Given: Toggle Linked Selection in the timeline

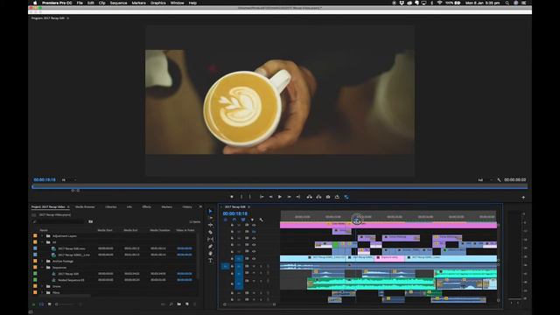Looking at the screenshot, I should (x=243, y=220).
